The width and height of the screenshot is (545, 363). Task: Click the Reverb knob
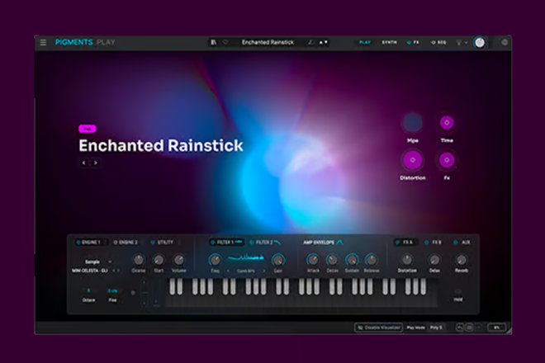(x=462, y=260)
